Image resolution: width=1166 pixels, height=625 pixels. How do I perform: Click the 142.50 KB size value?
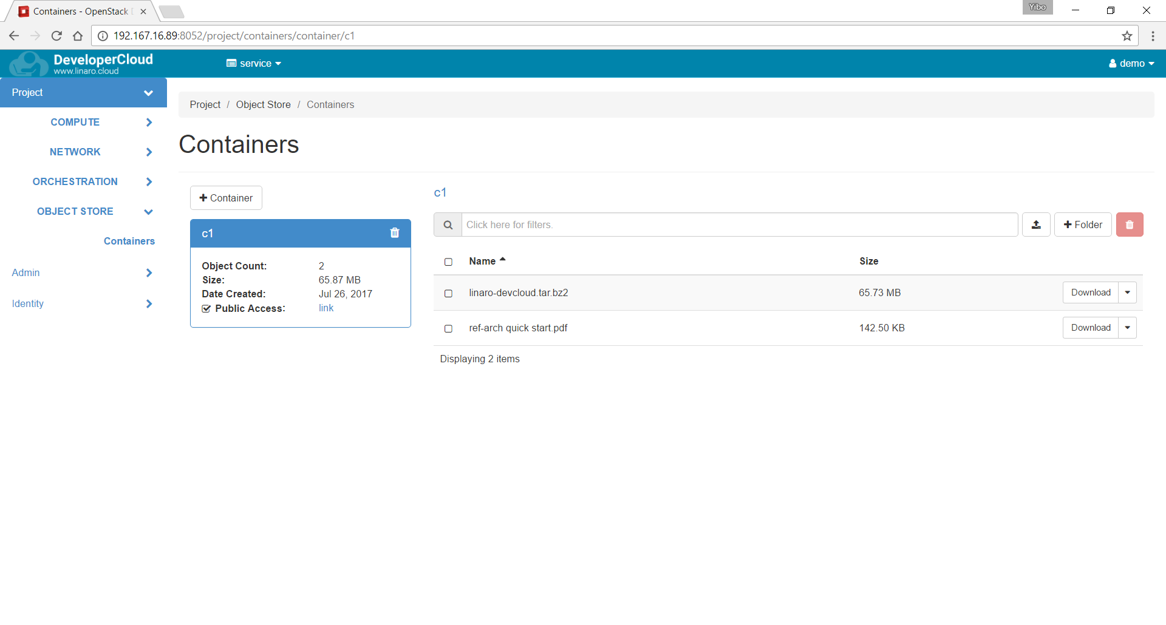[882, 328]
